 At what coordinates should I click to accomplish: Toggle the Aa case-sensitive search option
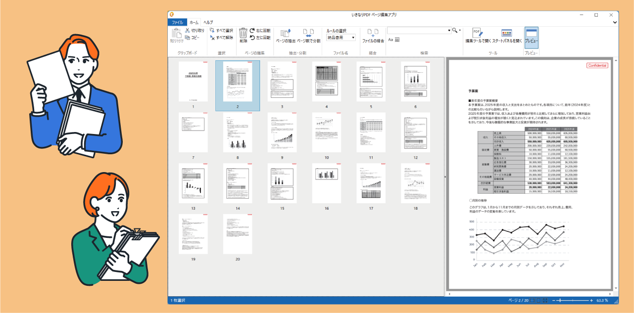pos(390,40)
